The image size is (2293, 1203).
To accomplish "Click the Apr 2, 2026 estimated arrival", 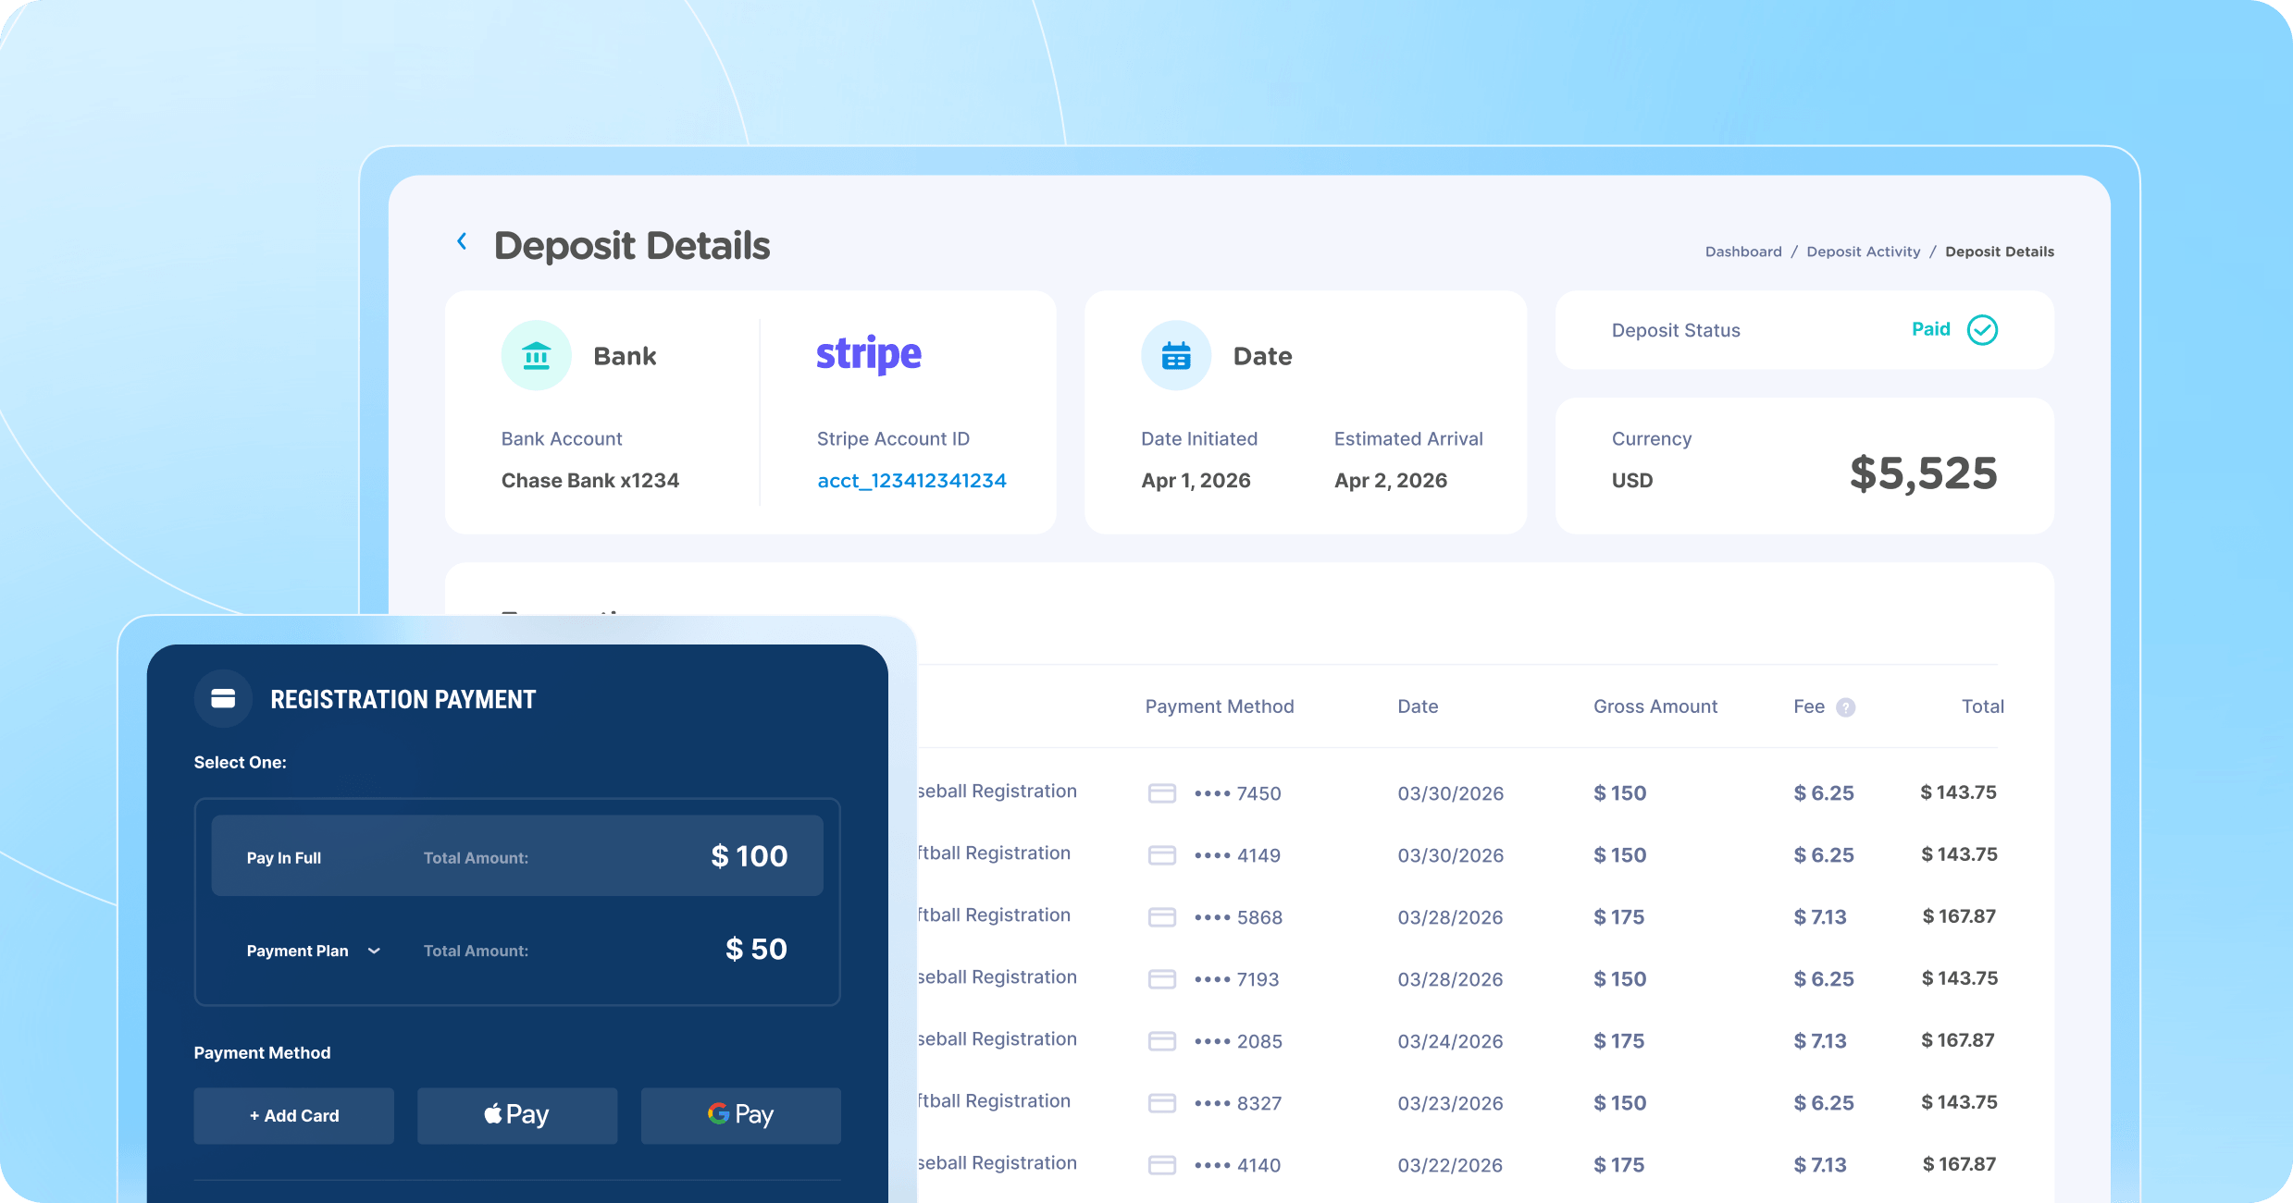I will click(1391, 481).
